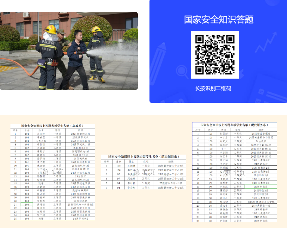Image resolution: width=287 pixels, height=228 pixels.
Task: Click '25高职机电一体化5班' cell in 高教系 table
Action: [x=80, y=204]
